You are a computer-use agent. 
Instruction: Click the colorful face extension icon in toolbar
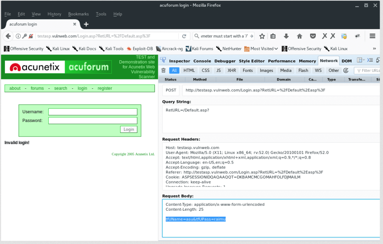[x=344, y=36]
